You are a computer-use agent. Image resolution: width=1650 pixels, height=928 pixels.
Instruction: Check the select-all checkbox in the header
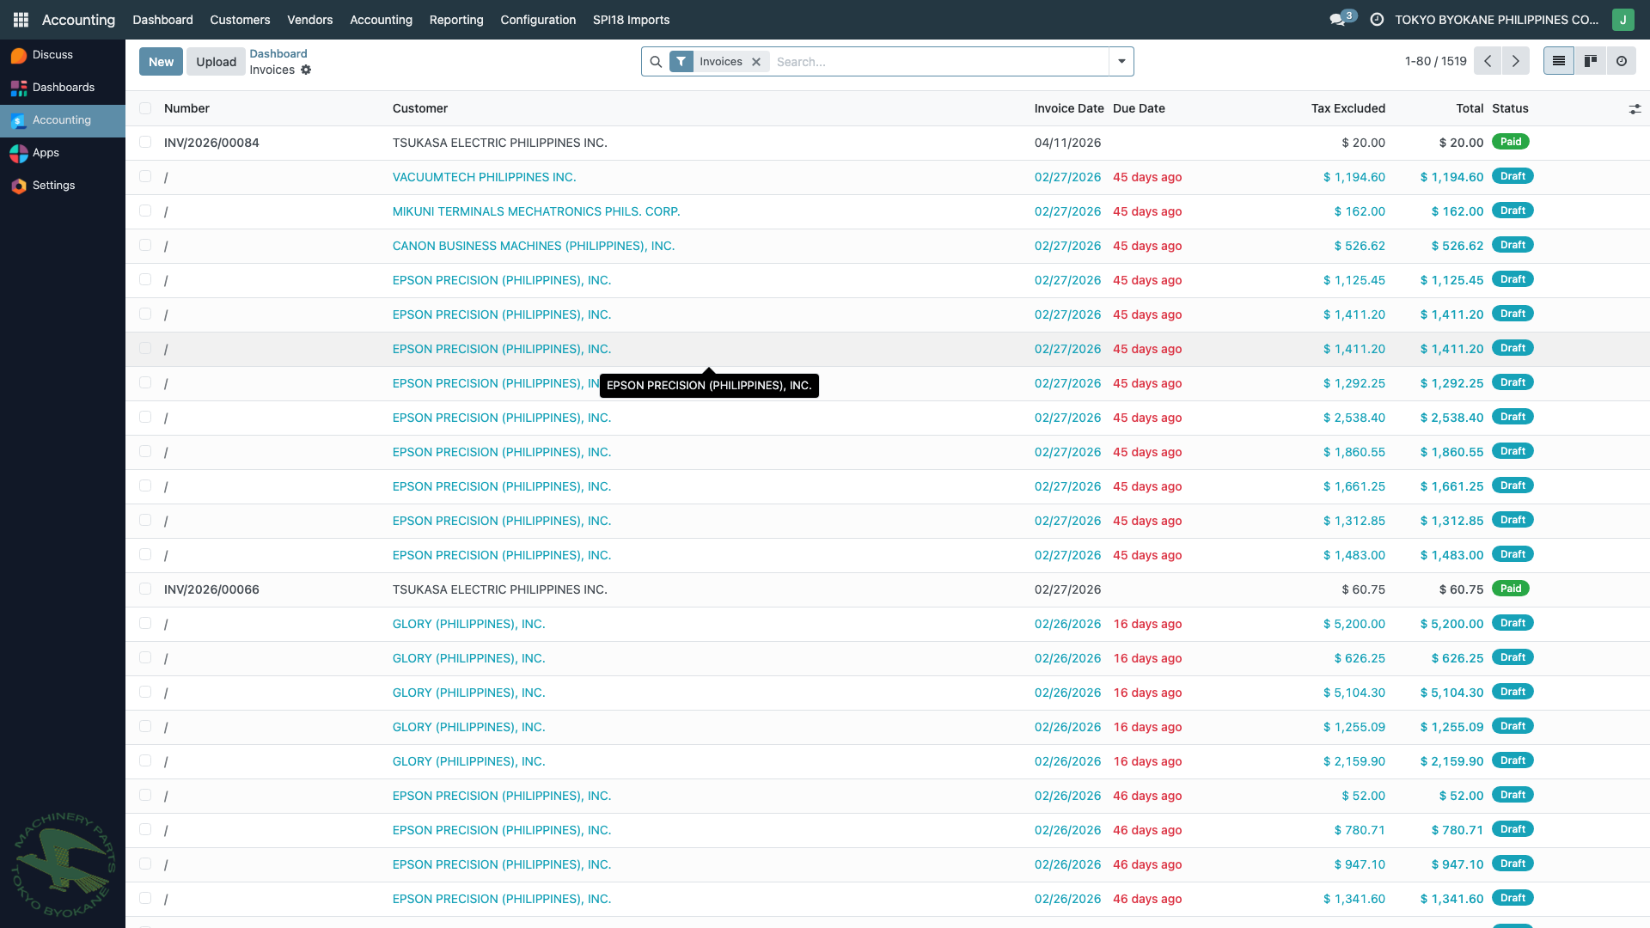[145, 108]
